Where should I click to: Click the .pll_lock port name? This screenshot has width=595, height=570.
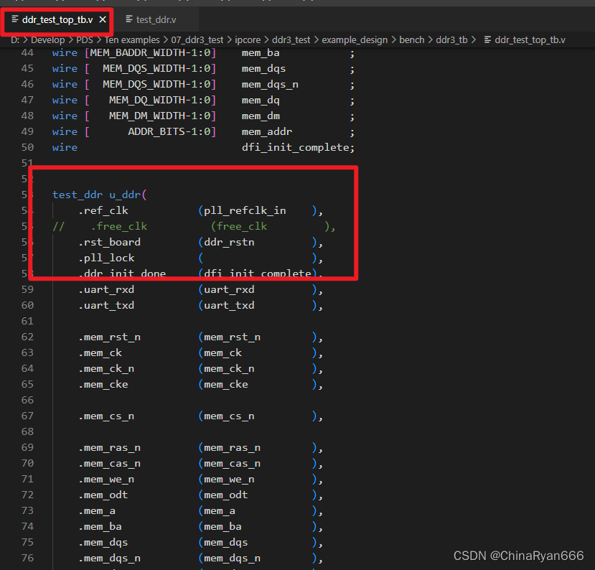tap(106, 258)
